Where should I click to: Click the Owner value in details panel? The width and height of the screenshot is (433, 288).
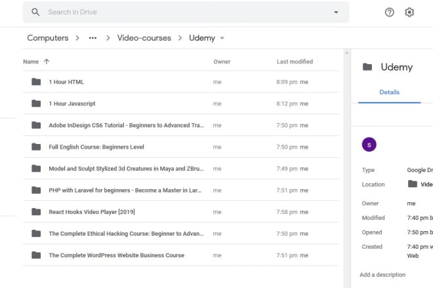pyautogui.click(x=411, y=204)
